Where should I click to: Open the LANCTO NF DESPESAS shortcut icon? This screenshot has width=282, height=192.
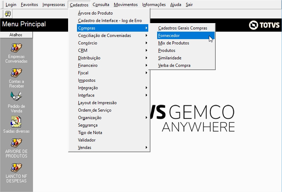(x=16, y=167)
